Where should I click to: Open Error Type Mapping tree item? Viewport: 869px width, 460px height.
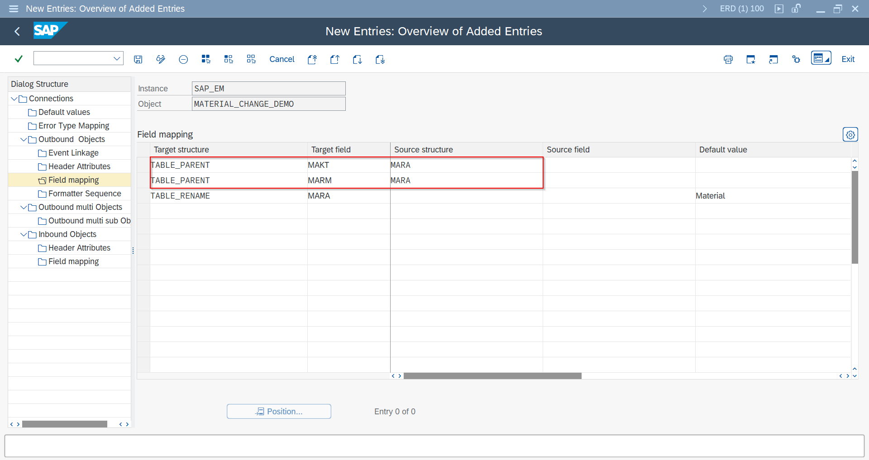coord(74,126)
